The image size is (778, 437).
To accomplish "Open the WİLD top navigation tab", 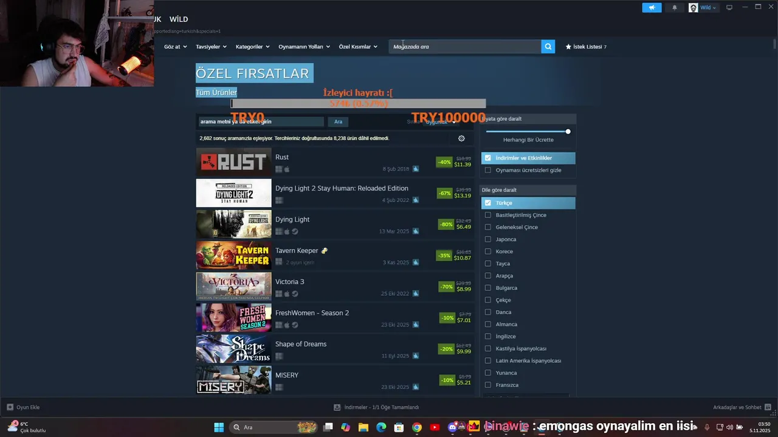I will point(179,19).
